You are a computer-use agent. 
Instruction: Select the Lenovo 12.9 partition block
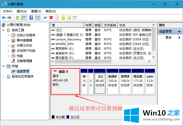coord(150,81)
